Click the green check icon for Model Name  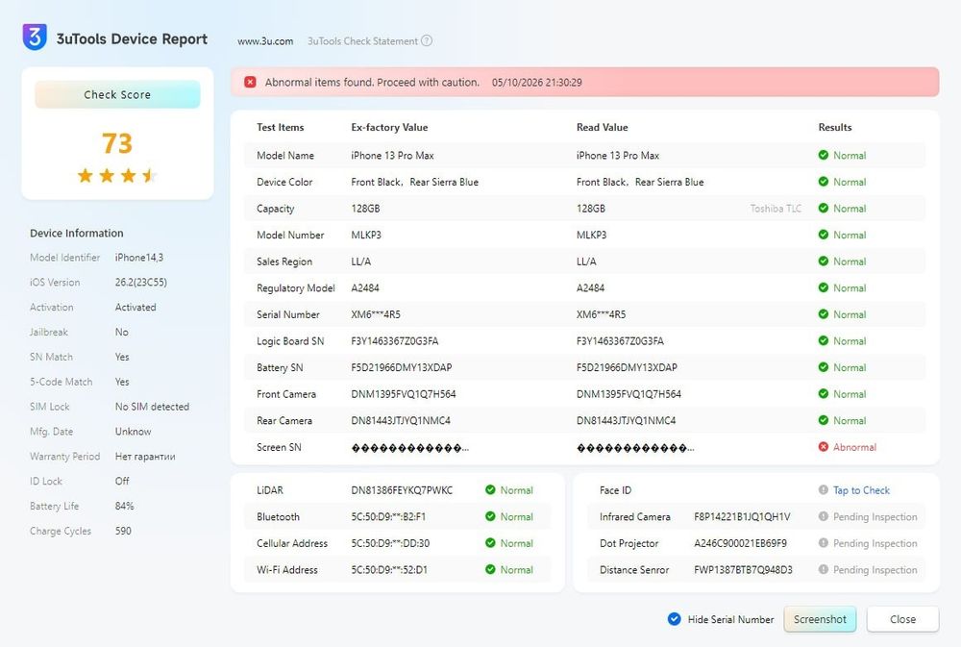point(824,155)
